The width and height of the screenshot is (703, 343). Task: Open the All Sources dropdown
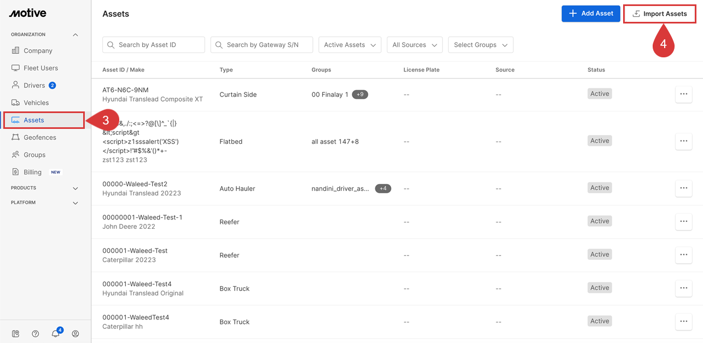click(x=414, y=45)
